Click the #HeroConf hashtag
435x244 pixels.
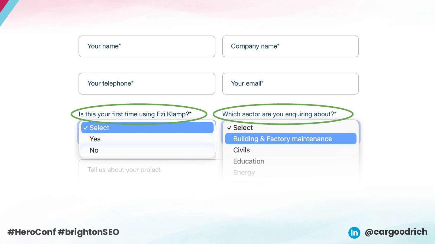click(31, 232)
